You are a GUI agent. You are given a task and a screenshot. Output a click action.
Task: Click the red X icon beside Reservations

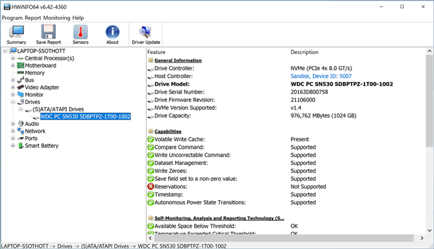151,186
